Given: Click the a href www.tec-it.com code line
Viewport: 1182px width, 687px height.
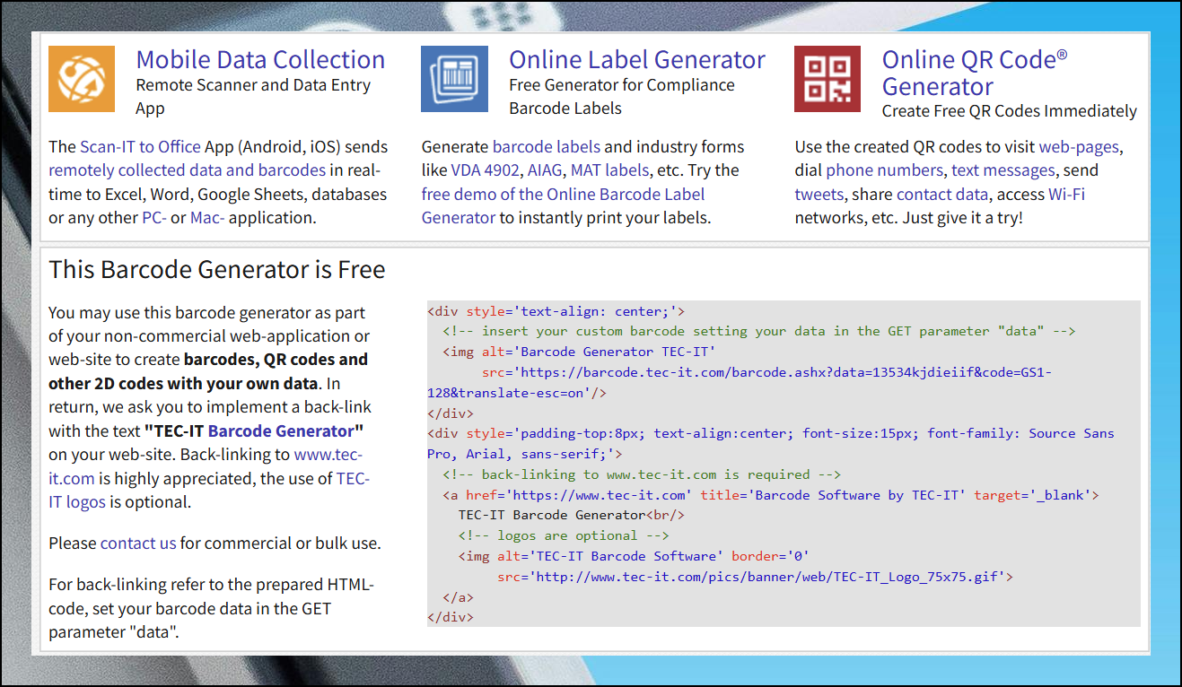Looking at the screenshot, I should 770,495.
